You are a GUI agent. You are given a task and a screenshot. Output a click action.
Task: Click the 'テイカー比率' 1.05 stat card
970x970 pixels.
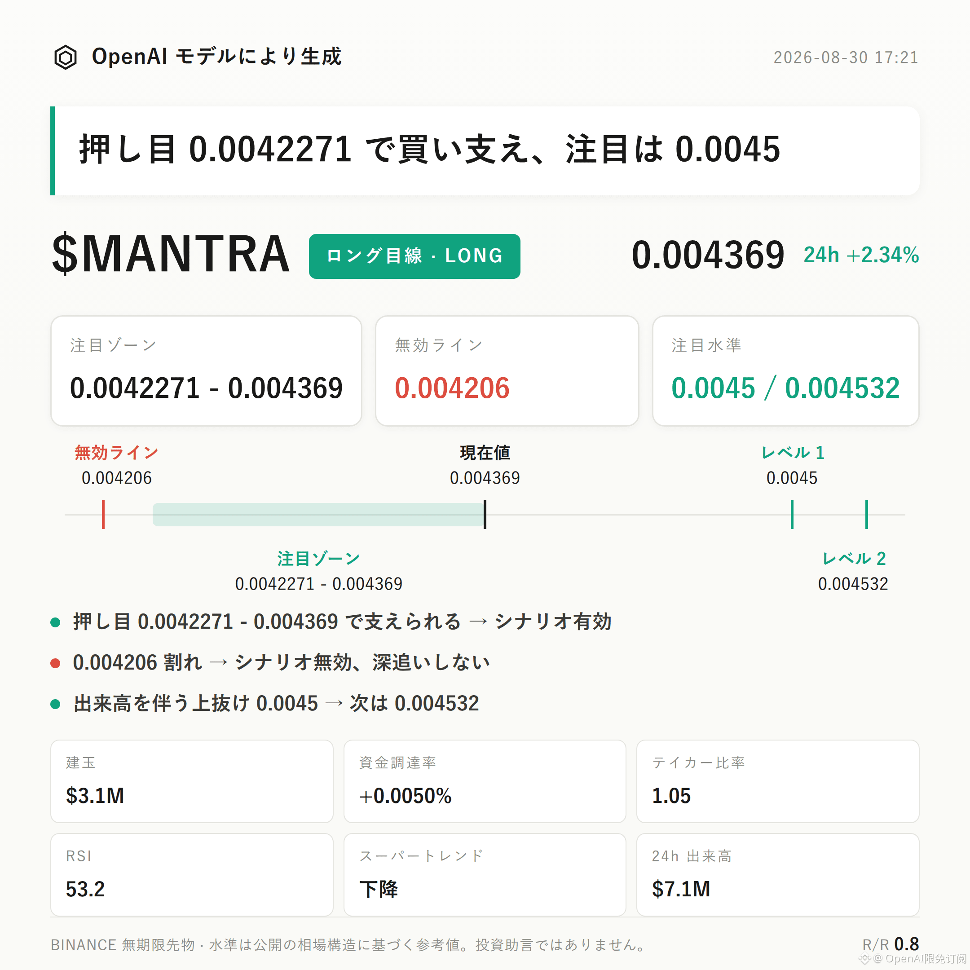point(778,781)
